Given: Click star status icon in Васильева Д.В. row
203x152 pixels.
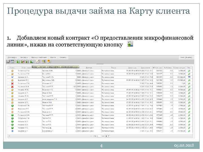Looking at the screenshot, I should (x=12, y=80).
